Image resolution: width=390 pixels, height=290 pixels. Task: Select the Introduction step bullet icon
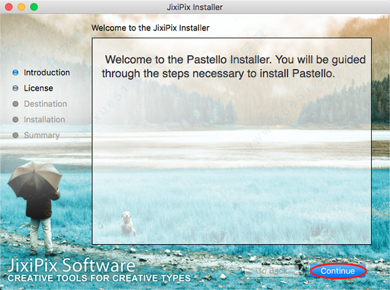16,73
